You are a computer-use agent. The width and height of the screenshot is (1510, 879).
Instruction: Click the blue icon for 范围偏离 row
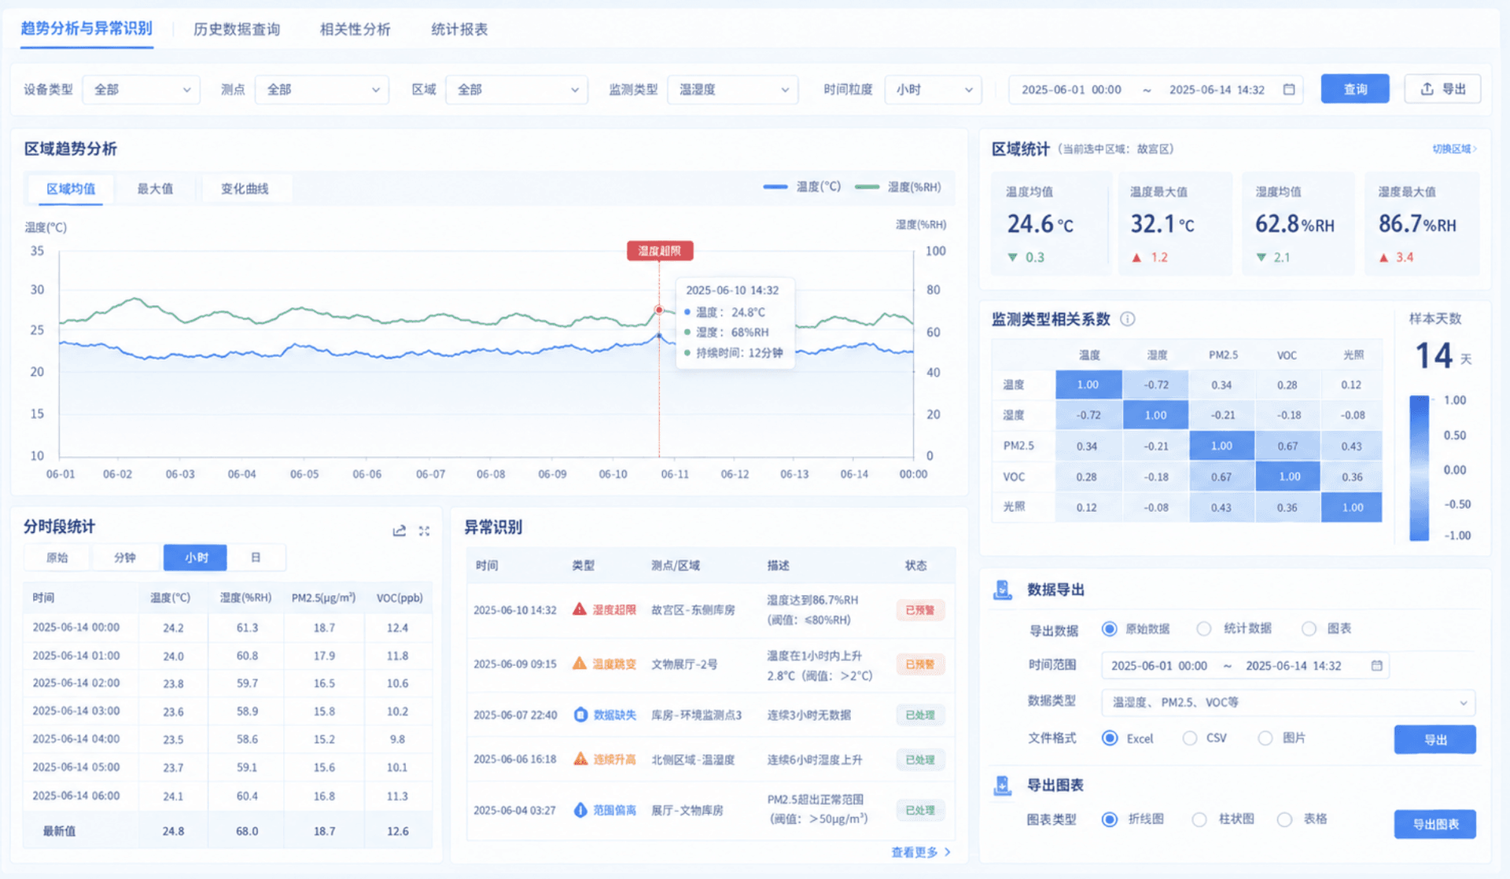click(580, 810)
